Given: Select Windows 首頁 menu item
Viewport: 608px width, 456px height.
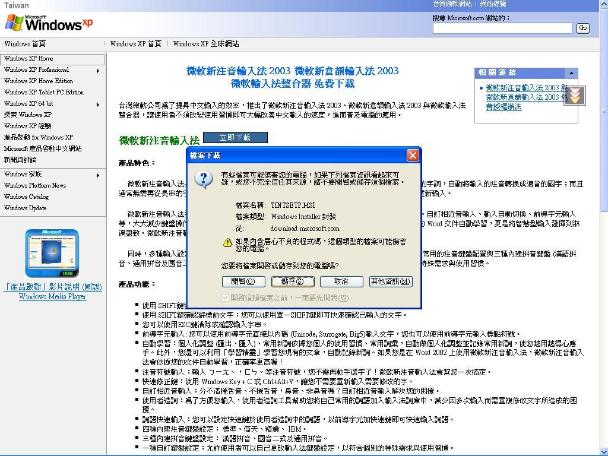Looking at the screenshot, I should point(25,44).
